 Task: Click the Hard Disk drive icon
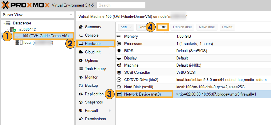pyautogui.click(x=119, y=87)
